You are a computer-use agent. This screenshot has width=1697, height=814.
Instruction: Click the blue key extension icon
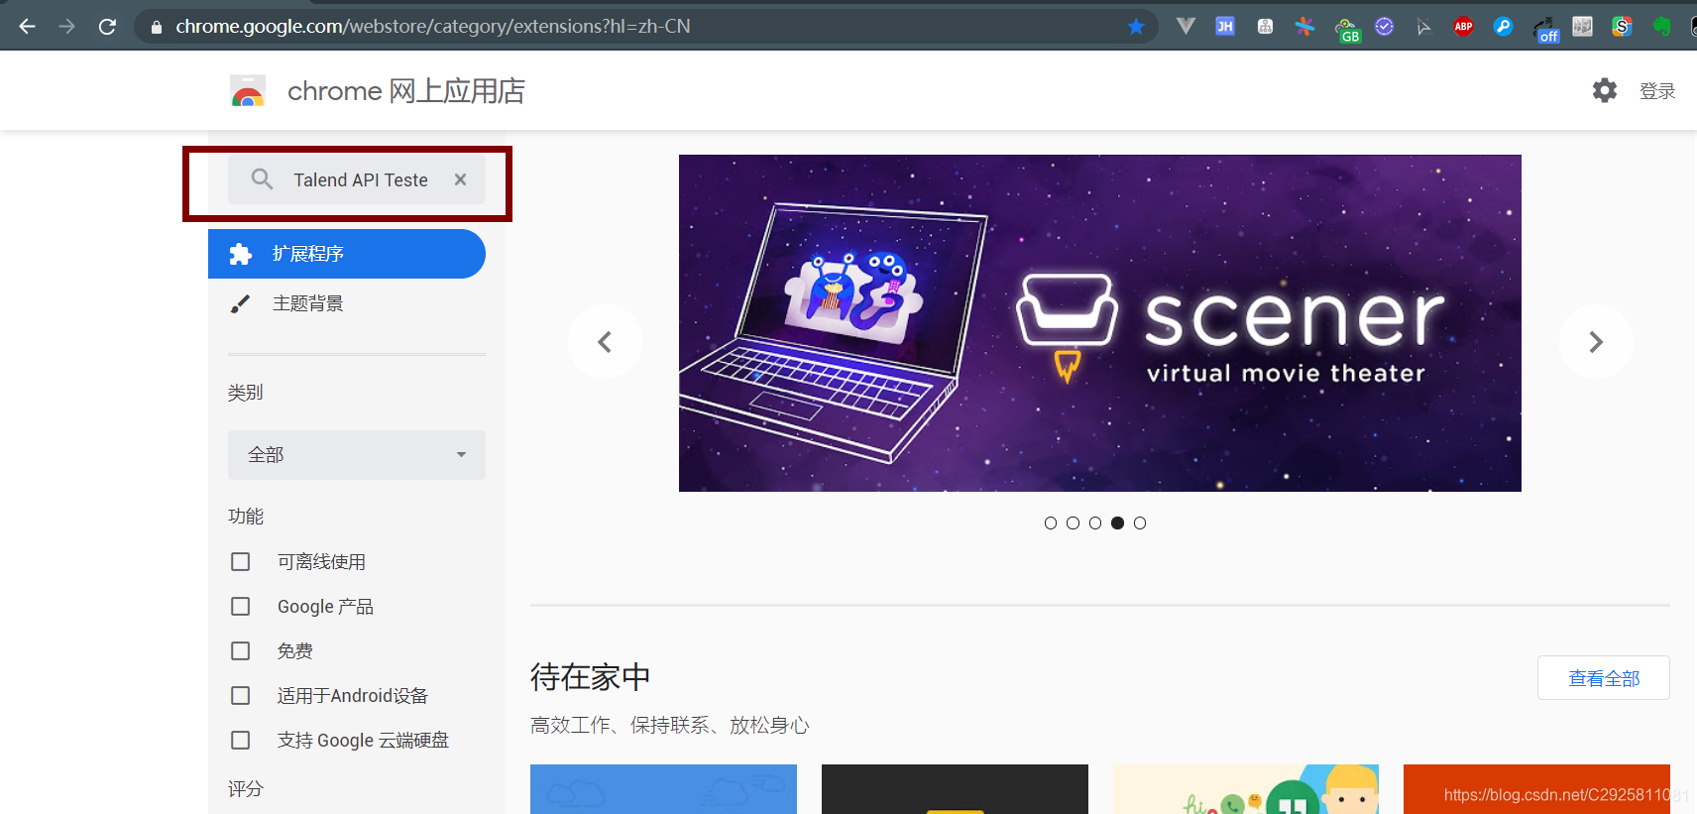point(1504,27)
